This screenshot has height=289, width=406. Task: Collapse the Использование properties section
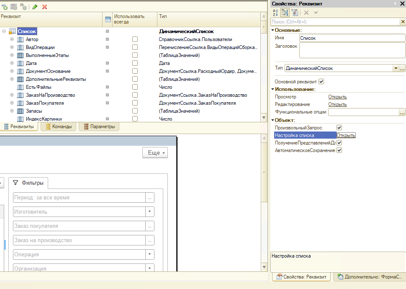272,89
